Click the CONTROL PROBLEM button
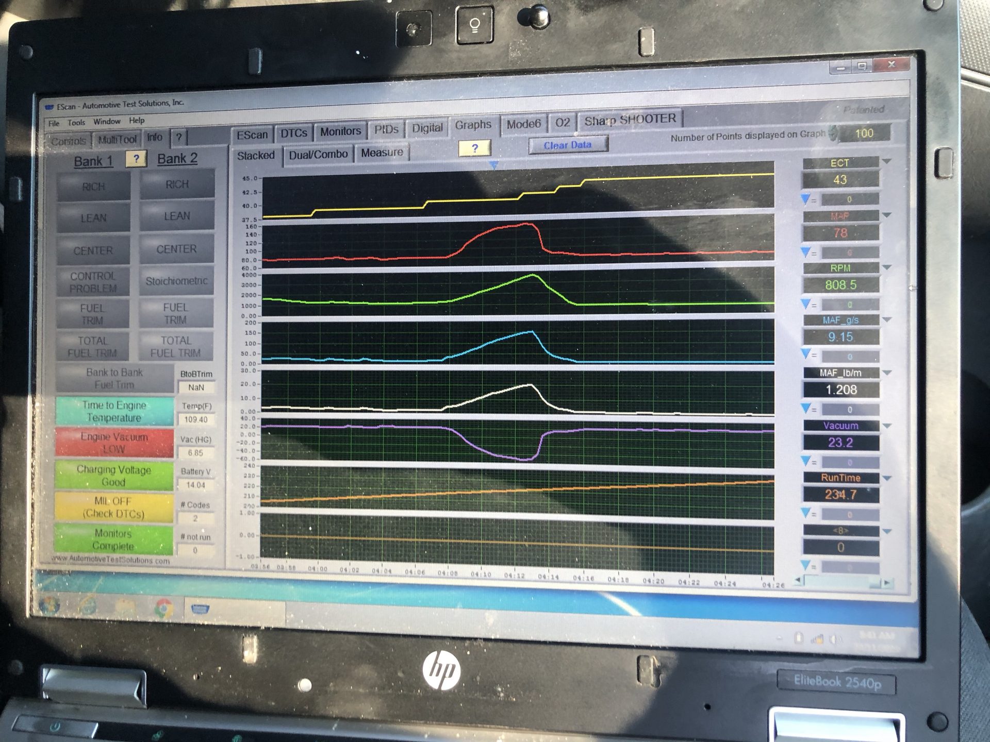 click(x=93, y=282)
